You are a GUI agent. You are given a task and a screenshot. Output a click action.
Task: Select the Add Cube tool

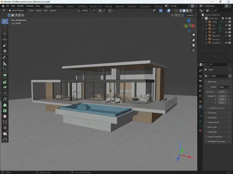point(5,70)
